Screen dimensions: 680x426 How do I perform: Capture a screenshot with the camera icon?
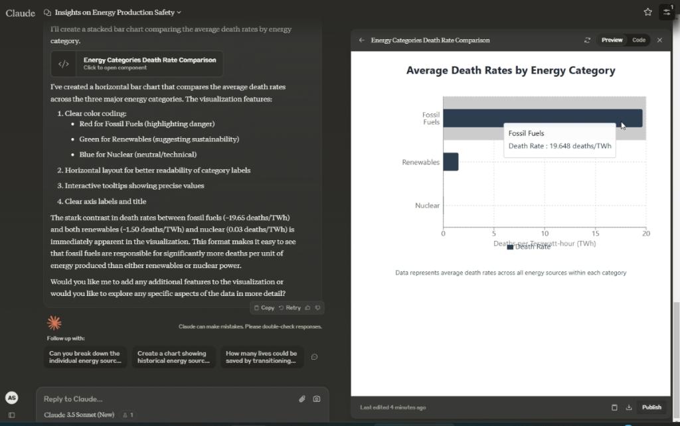tap(317, 399)
